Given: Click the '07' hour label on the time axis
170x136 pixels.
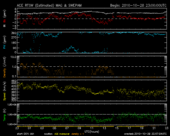Looking at the screenshot, I should pos(67,128).
